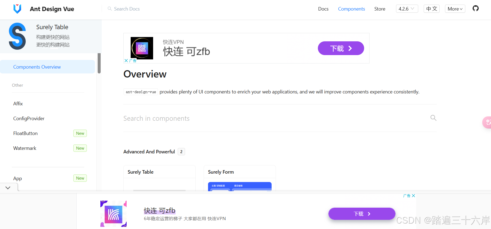Click the bottom ad VPN app icon

click(113, 214)
